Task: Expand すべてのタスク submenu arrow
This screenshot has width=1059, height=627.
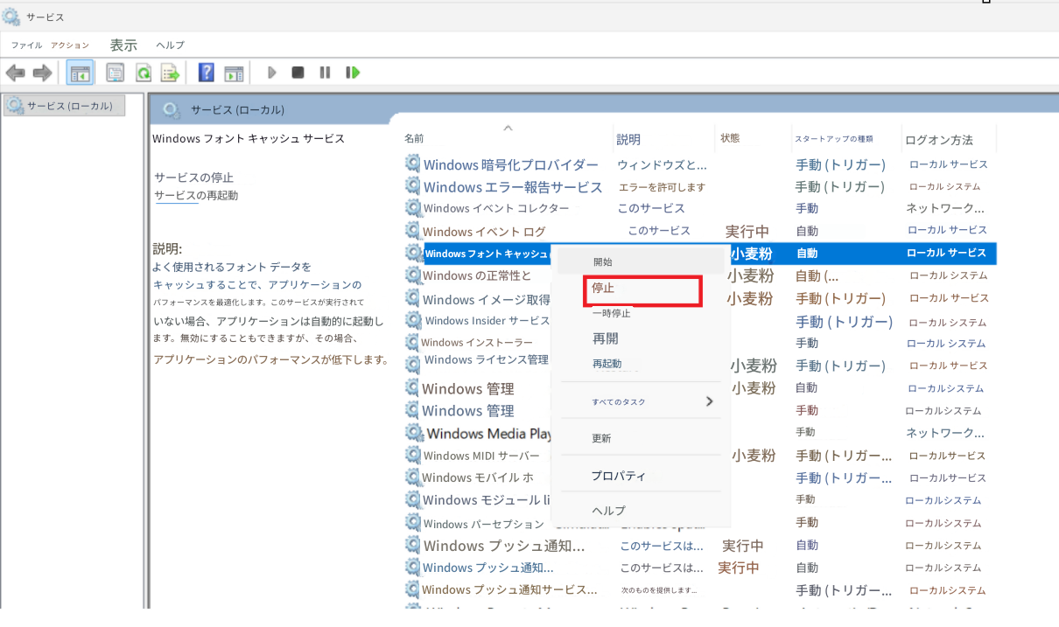Action: pyautogui.click(x=709, y=401)
